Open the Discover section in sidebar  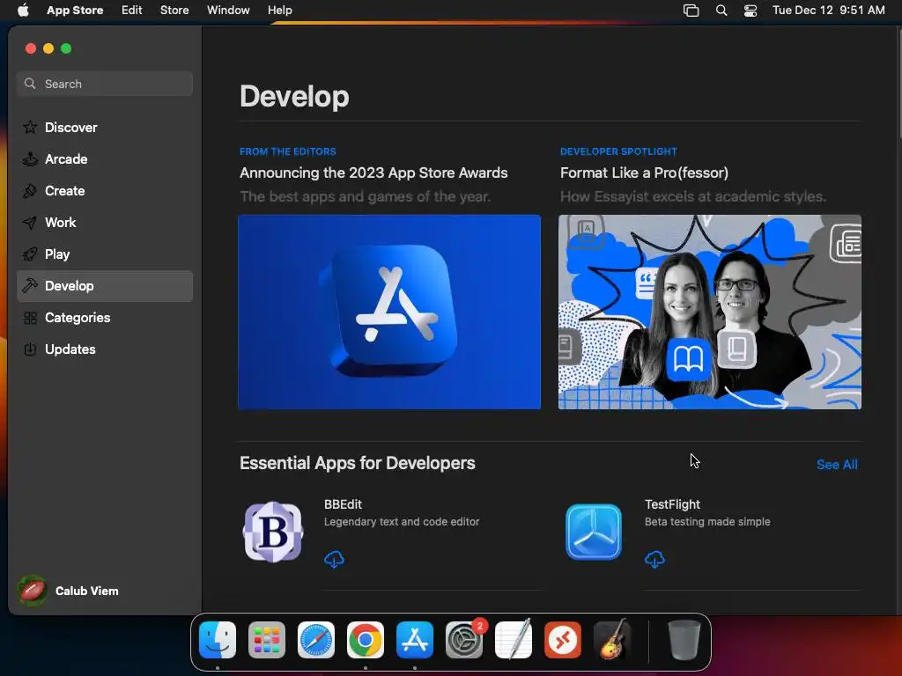click(105, 128)
